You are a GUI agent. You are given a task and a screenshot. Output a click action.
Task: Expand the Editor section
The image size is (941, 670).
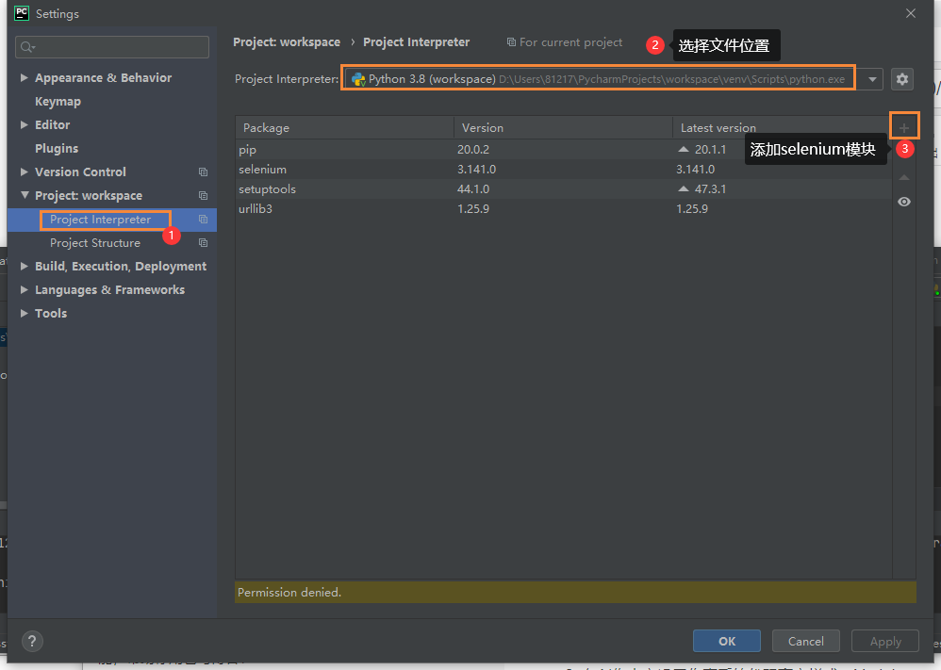click(24, 124)
